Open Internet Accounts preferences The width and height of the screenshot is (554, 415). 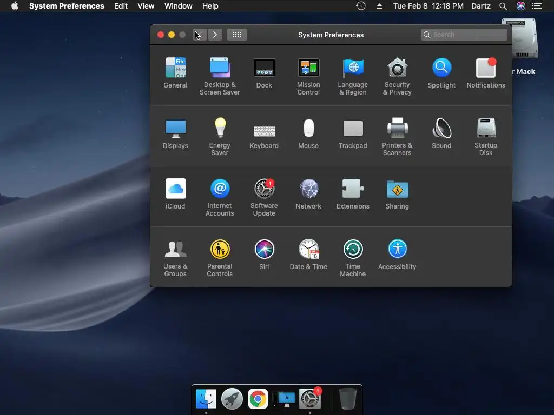(x=220, y=198)
